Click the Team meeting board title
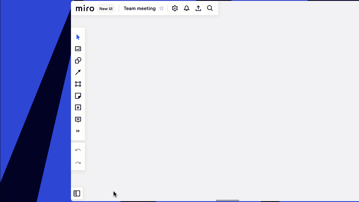Image resolution: width=359 pixels, height=202 pixels. 139,8
